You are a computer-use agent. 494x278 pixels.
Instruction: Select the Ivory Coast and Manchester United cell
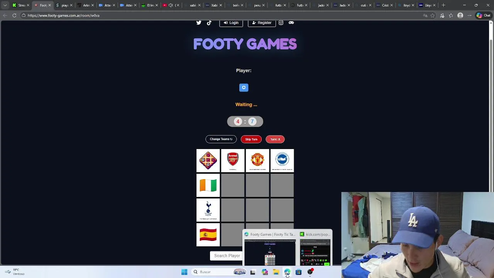pos(257,185)
